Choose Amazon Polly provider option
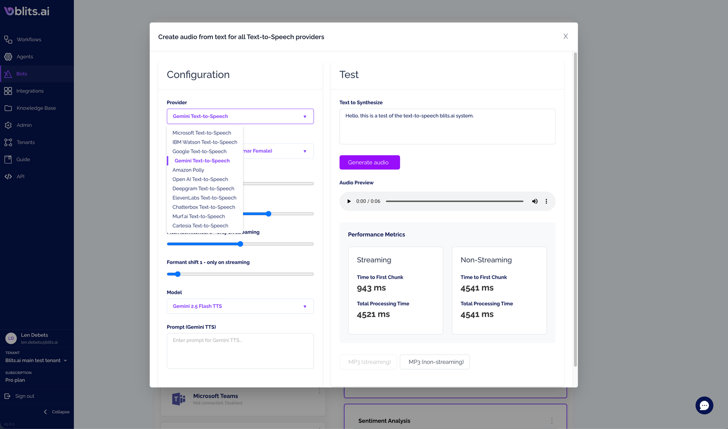 click(188, 170)
